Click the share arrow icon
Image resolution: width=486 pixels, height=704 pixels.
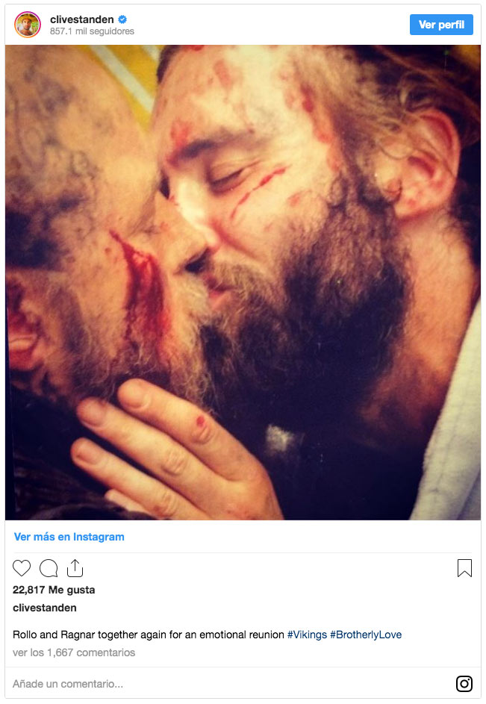[x=75, y=568]
